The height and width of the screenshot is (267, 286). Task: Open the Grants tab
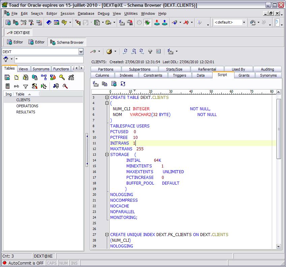(x=244, y=75)
